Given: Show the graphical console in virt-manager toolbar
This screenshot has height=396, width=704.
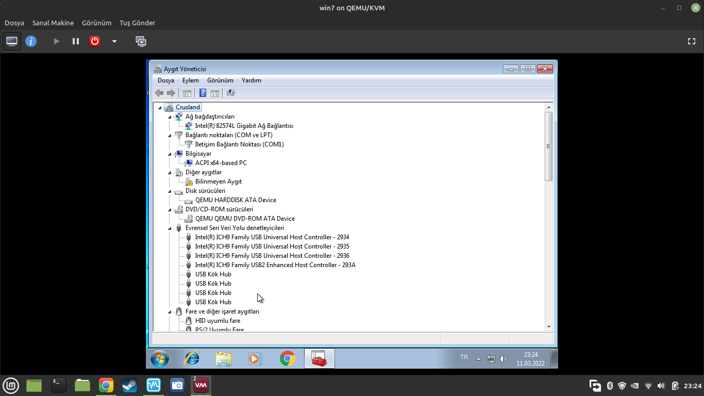Looking at the screenshot, I should click(x=12, y=41).
